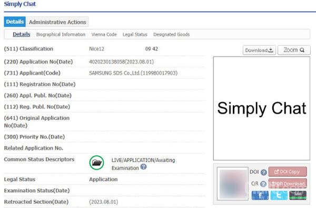Click the class numbers 09 42
This screenshot has width=316, height=208.
point(152,49)
